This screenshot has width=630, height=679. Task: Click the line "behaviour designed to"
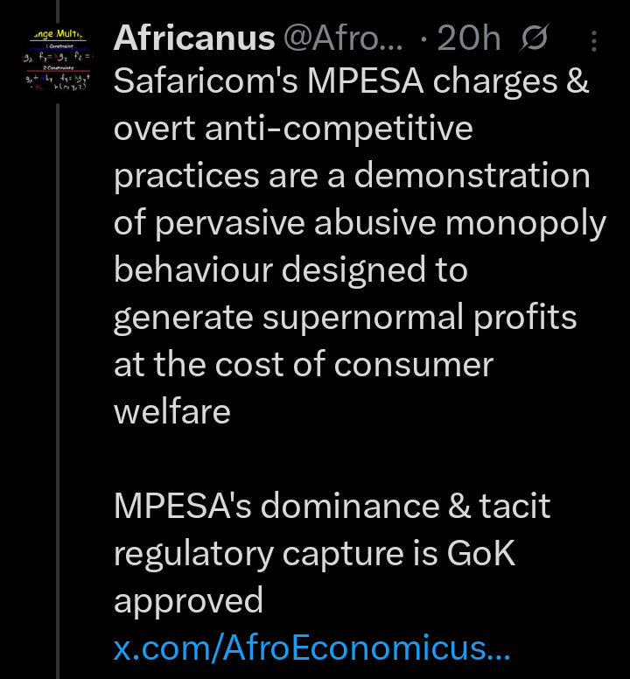[x=290, y=269]
